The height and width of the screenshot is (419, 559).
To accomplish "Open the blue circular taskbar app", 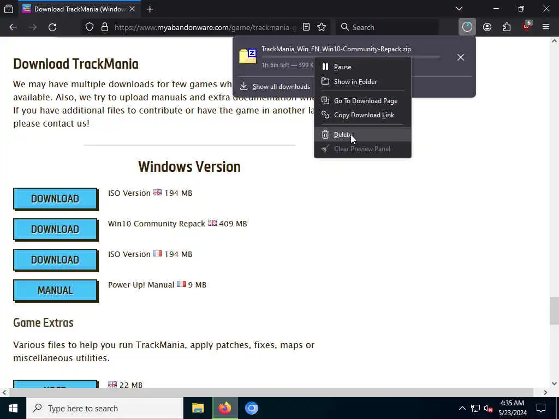I will point(252,408).
